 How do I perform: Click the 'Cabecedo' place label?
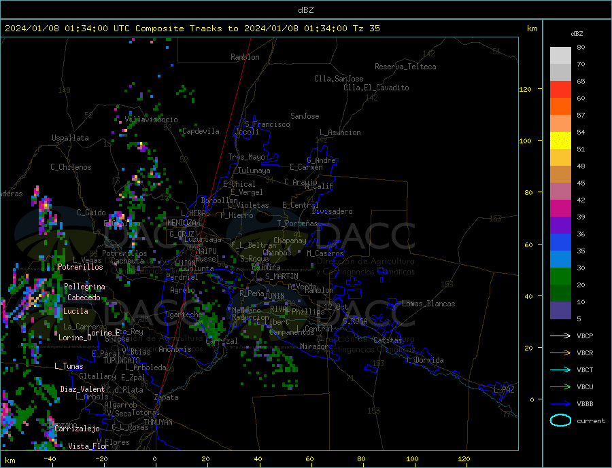click(x=84, y=298)
